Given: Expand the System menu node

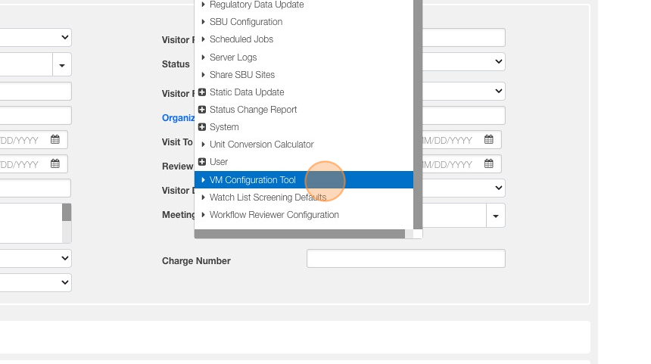Looking at the screenshot, I should pyautogui.click(x=202, y=127).
